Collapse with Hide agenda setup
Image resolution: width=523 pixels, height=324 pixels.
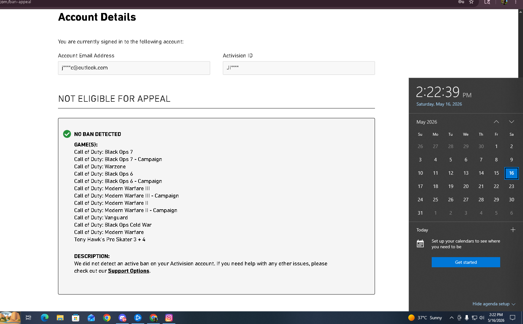pos(494,304)
